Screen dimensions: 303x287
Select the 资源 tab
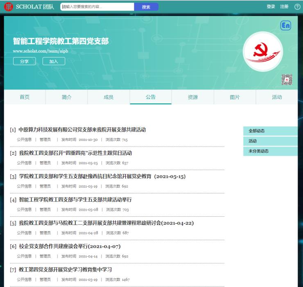click(192, 97)
